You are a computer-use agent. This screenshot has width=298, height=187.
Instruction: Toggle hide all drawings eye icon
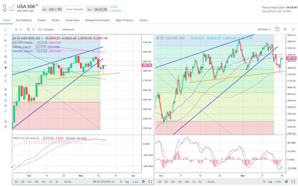6,105
